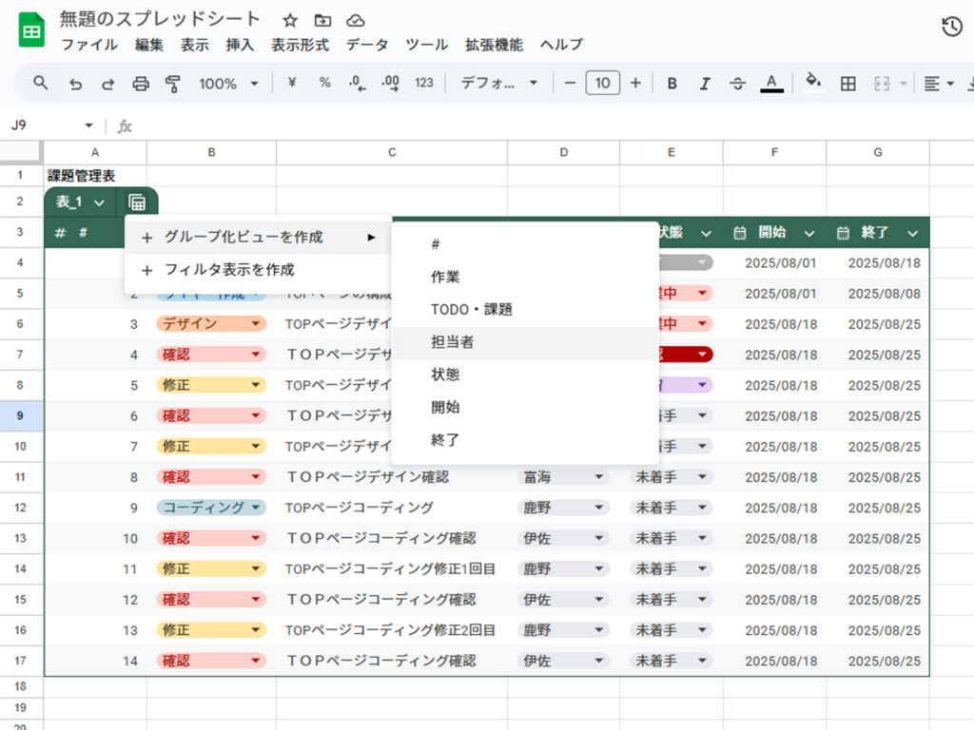
Task: Open the 表示形式 menu
Action: [x=300, y=45]
